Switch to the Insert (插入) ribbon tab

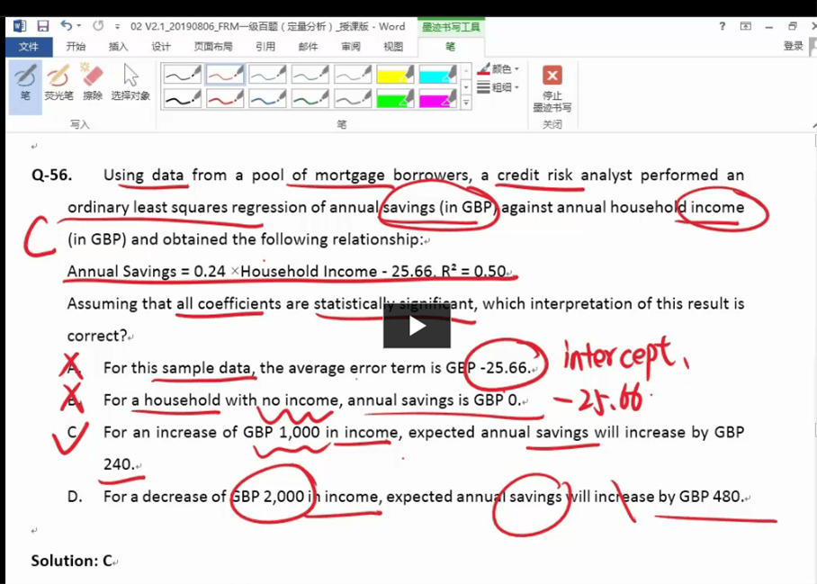coord(118,47)
